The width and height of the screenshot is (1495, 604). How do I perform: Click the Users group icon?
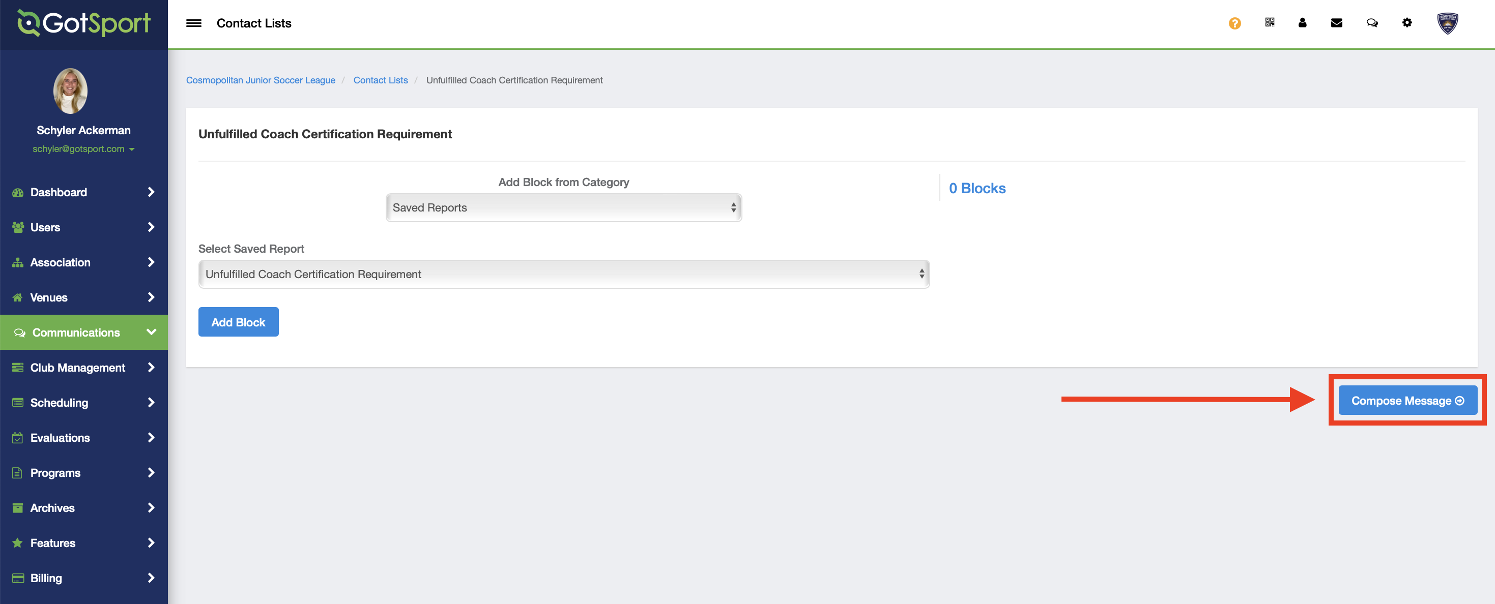(18, 227)
